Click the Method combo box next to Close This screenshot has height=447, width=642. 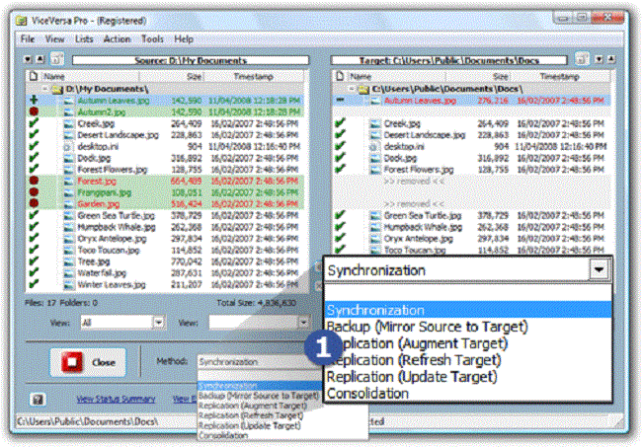[x=259, y=362]
